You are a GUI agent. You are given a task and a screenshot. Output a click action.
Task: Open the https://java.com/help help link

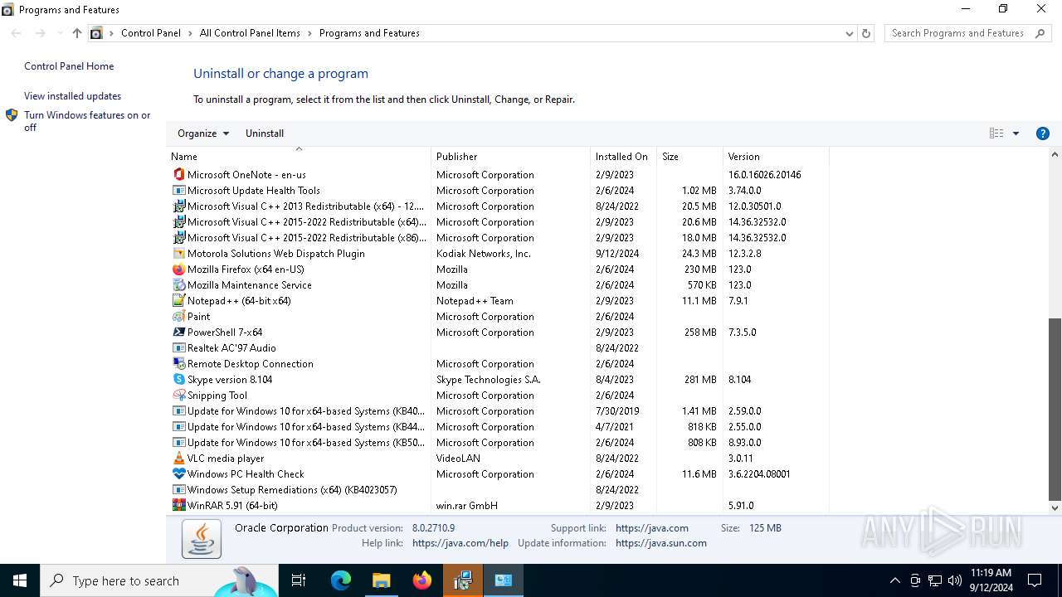460,543
